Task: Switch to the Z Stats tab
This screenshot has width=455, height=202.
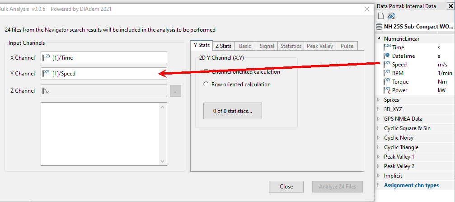Action: coord(223,46)
